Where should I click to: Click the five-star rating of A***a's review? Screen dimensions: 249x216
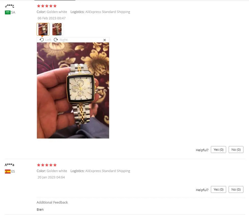pyautogui.click(x=47, y=165)
